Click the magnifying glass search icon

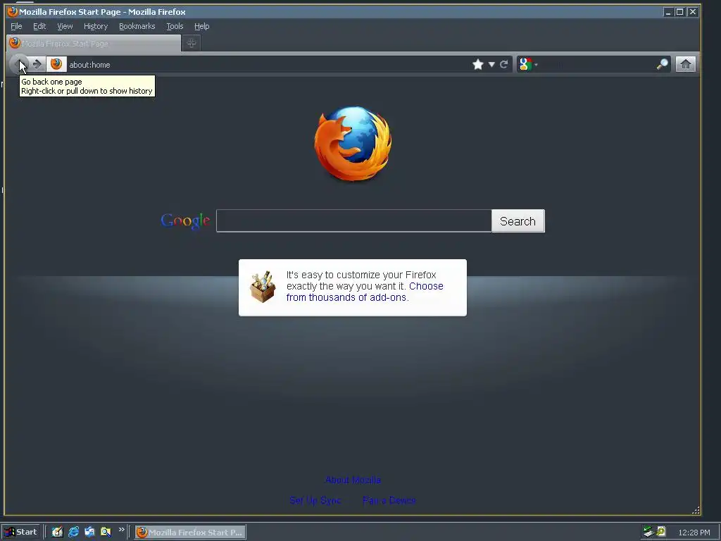point(662,64)
